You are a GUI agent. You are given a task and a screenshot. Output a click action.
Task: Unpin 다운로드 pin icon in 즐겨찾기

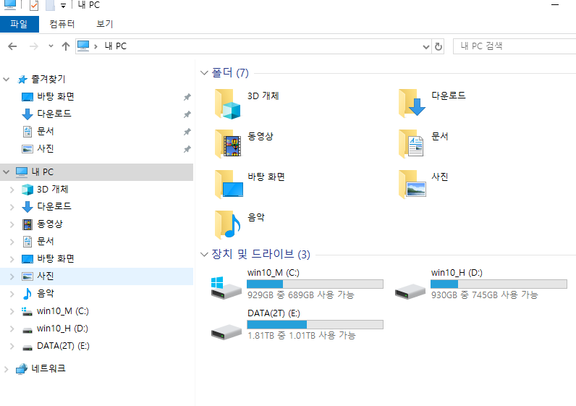tap(187, 114)
